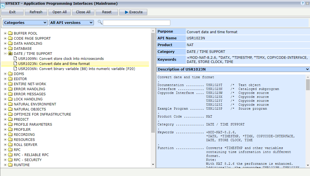Click the folder icon beside RPC - SECURITY
Viewport: 310px width, 176px height.
[x=10, y=160]
